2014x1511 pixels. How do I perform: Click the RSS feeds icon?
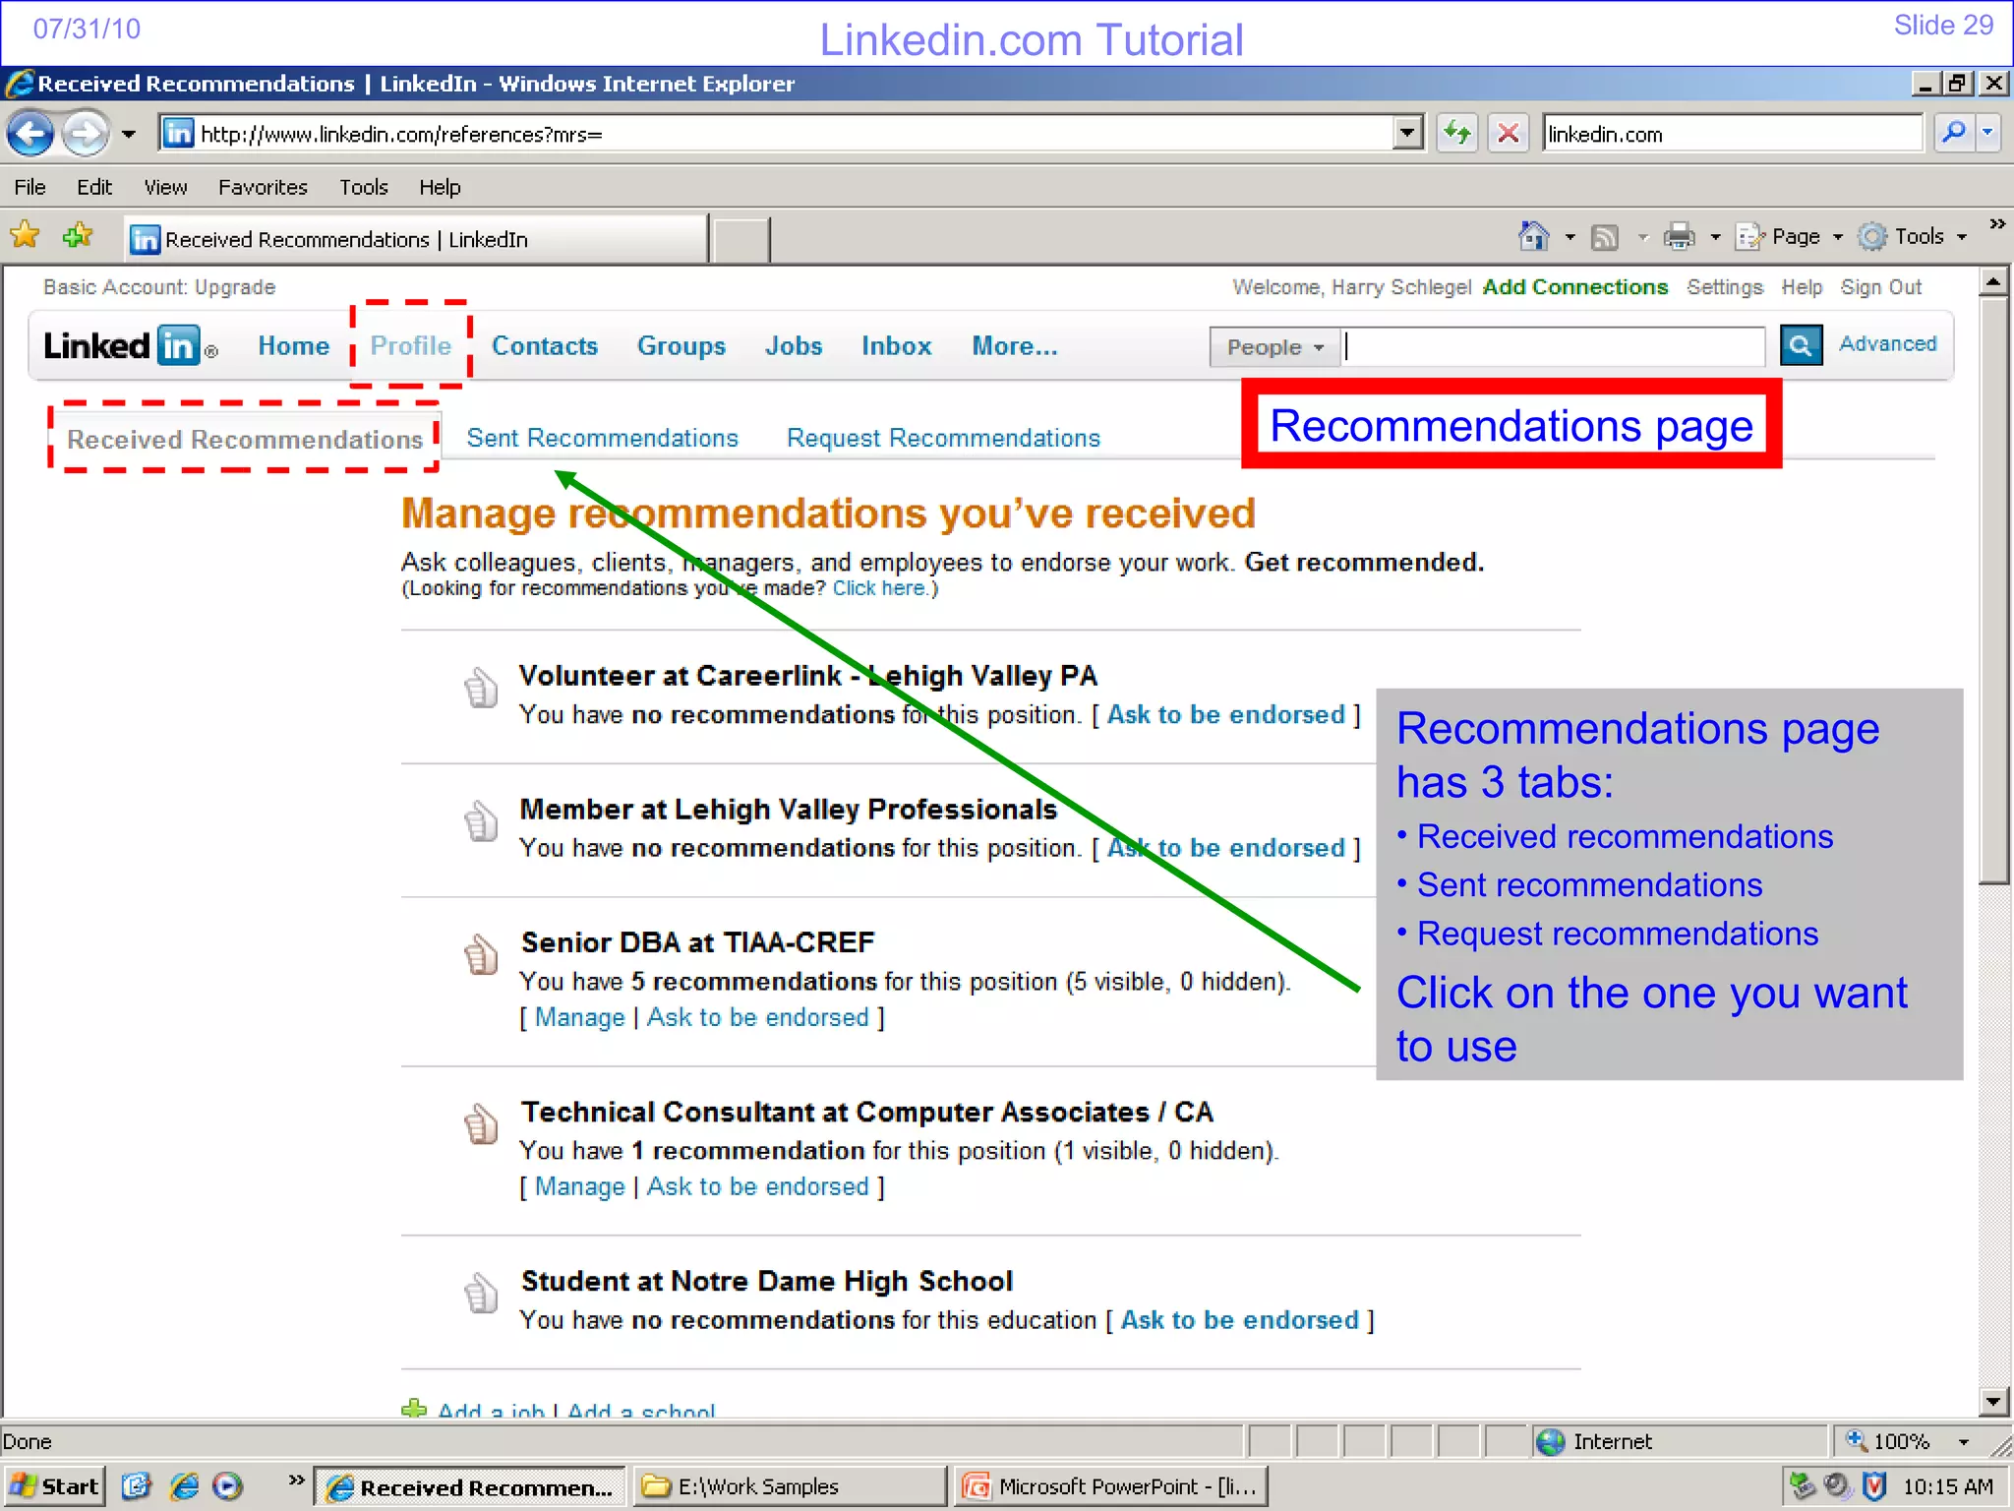(x=1605, y=237)
